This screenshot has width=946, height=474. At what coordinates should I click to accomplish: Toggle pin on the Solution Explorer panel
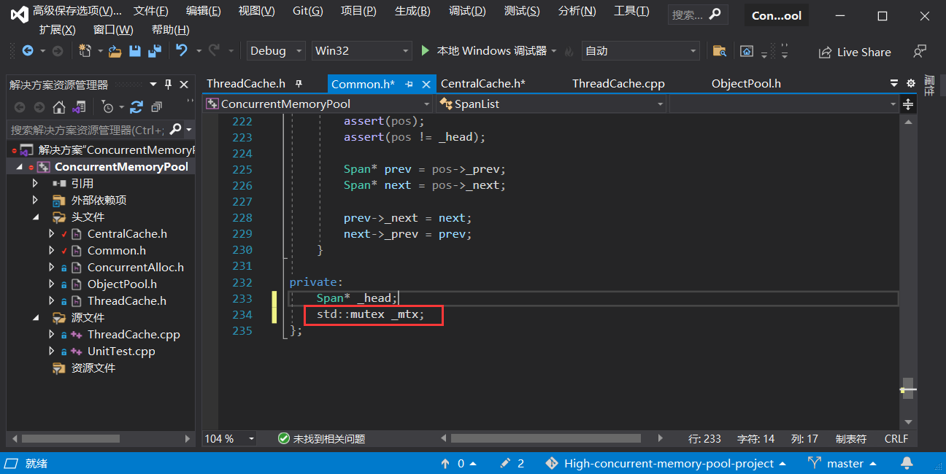(169, 85)
